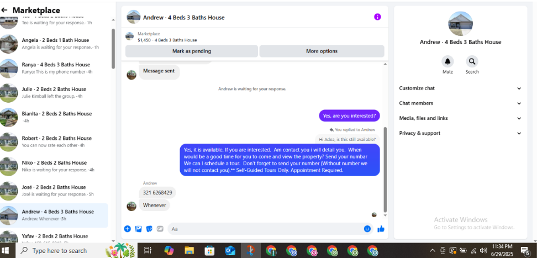
Task: Open Outlook from the Windows taskbar
Action: click(230, 250)
